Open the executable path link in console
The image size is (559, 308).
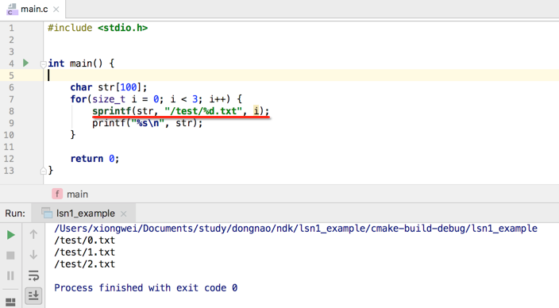[295, 228]
